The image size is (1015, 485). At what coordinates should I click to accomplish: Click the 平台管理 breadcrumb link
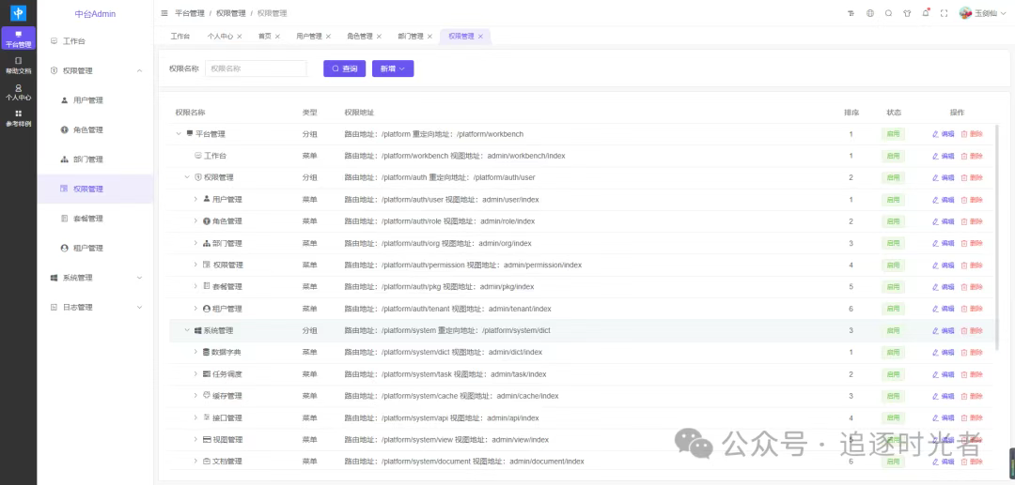190,13
